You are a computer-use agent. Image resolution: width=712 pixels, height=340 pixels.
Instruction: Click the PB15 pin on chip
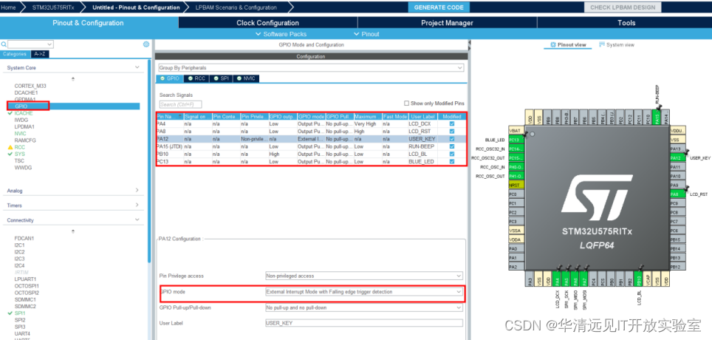pyautogui.click(x=677, y=239)
